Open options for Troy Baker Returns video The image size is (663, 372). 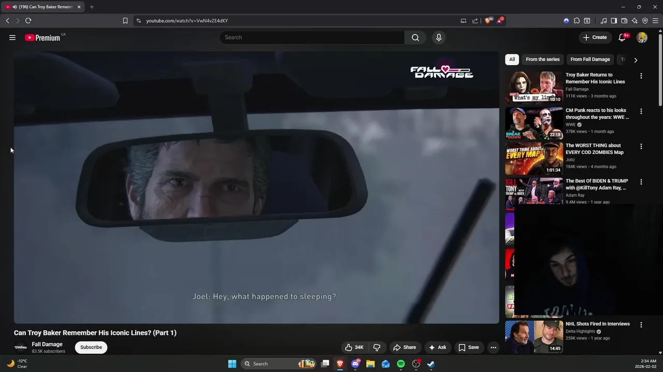pos(641,76)
